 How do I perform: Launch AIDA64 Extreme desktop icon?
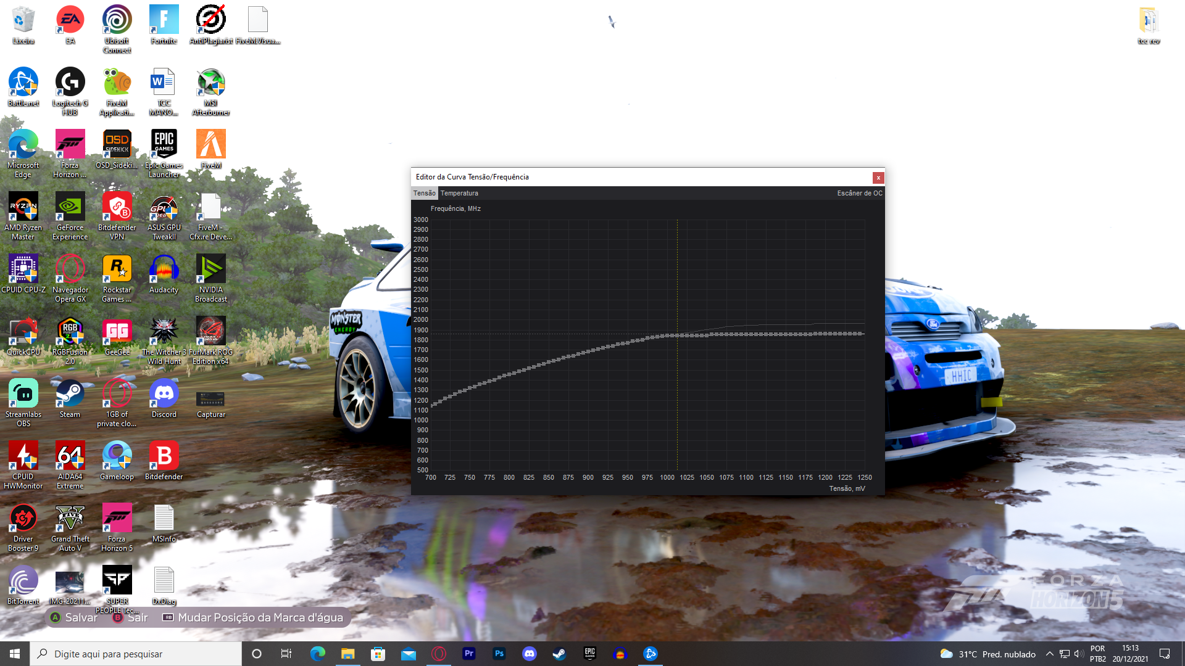point(70,465)
